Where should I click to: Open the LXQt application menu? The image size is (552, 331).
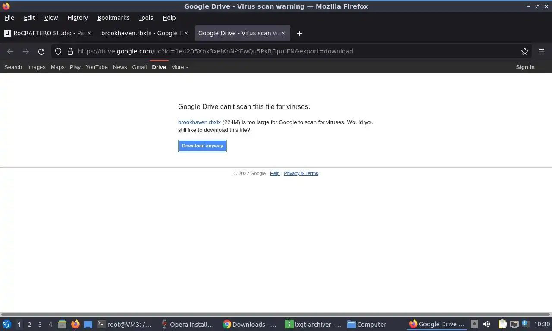(6, 324)
